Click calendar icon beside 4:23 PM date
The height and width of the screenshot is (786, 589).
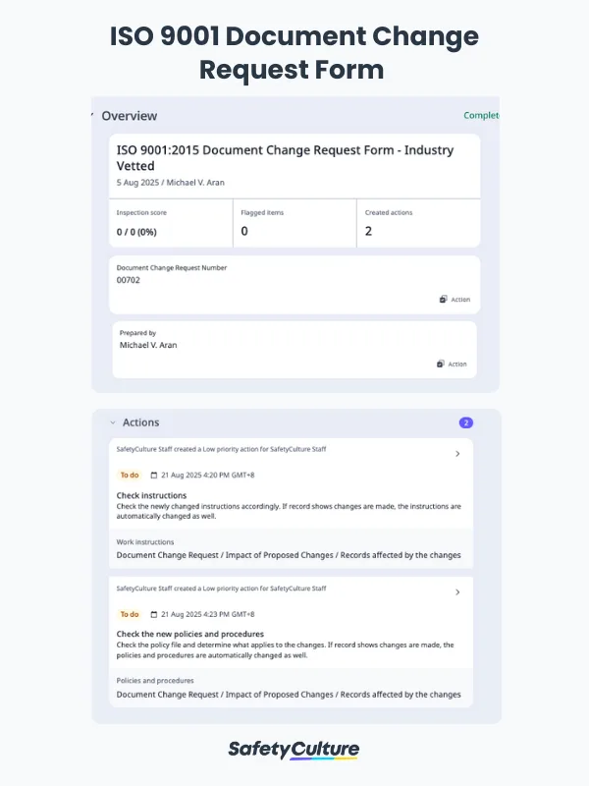(x=154, y=614)
